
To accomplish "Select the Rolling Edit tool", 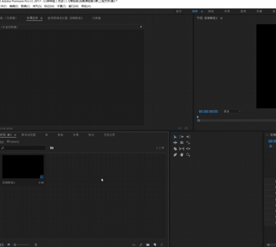I will (181, 143).
